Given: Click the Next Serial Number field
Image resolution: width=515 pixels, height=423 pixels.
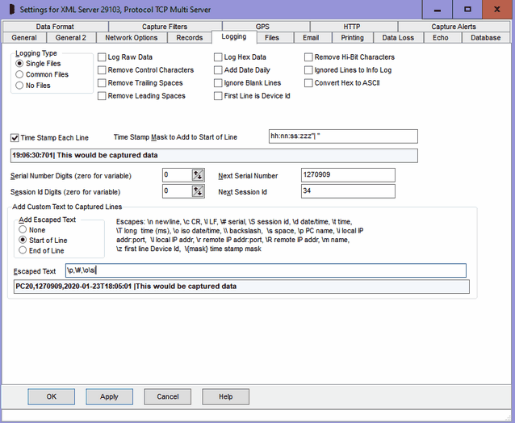Looking at the screenshot, I should click(348, 175).
